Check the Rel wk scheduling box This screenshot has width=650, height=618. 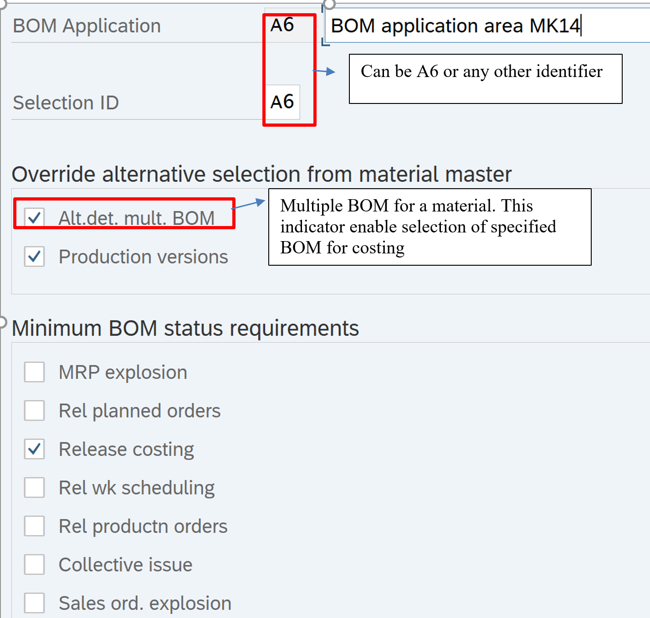pyautogui.click(x=35, y=487)
